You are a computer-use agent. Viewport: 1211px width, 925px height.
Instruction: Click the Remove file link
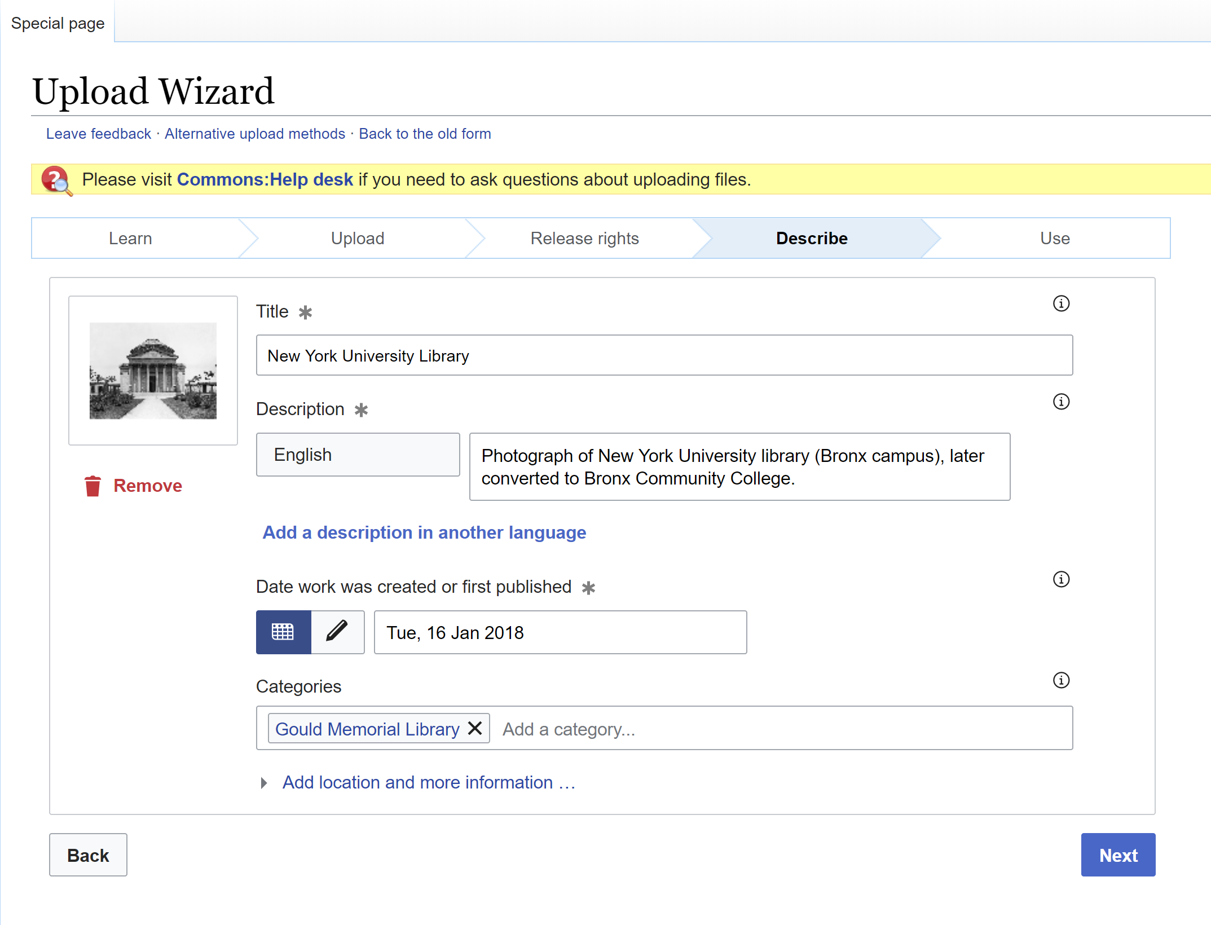(x=133, y=486)
